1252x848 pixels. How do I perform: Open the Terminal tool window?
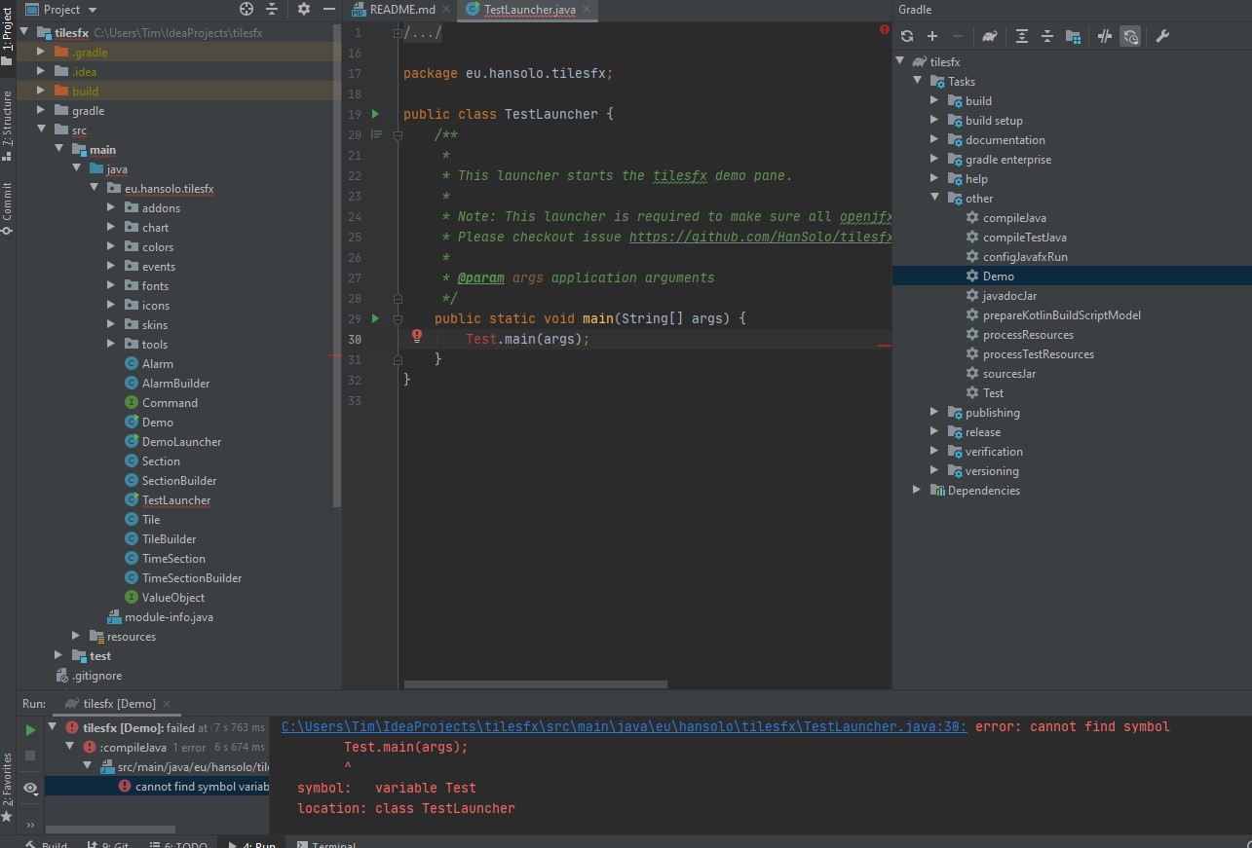(325, 843)
